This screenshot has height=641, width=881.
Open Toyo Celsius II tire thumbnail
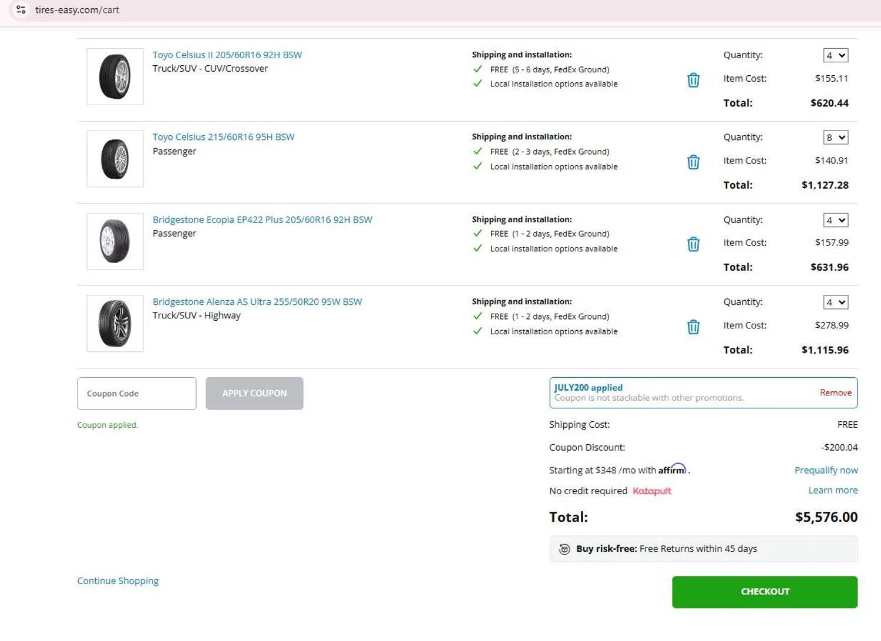(x=115, y=77)
